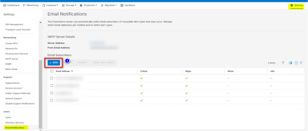The image size is (308, 131).
Task: Open Service Account settings
Action: [14, 88]
